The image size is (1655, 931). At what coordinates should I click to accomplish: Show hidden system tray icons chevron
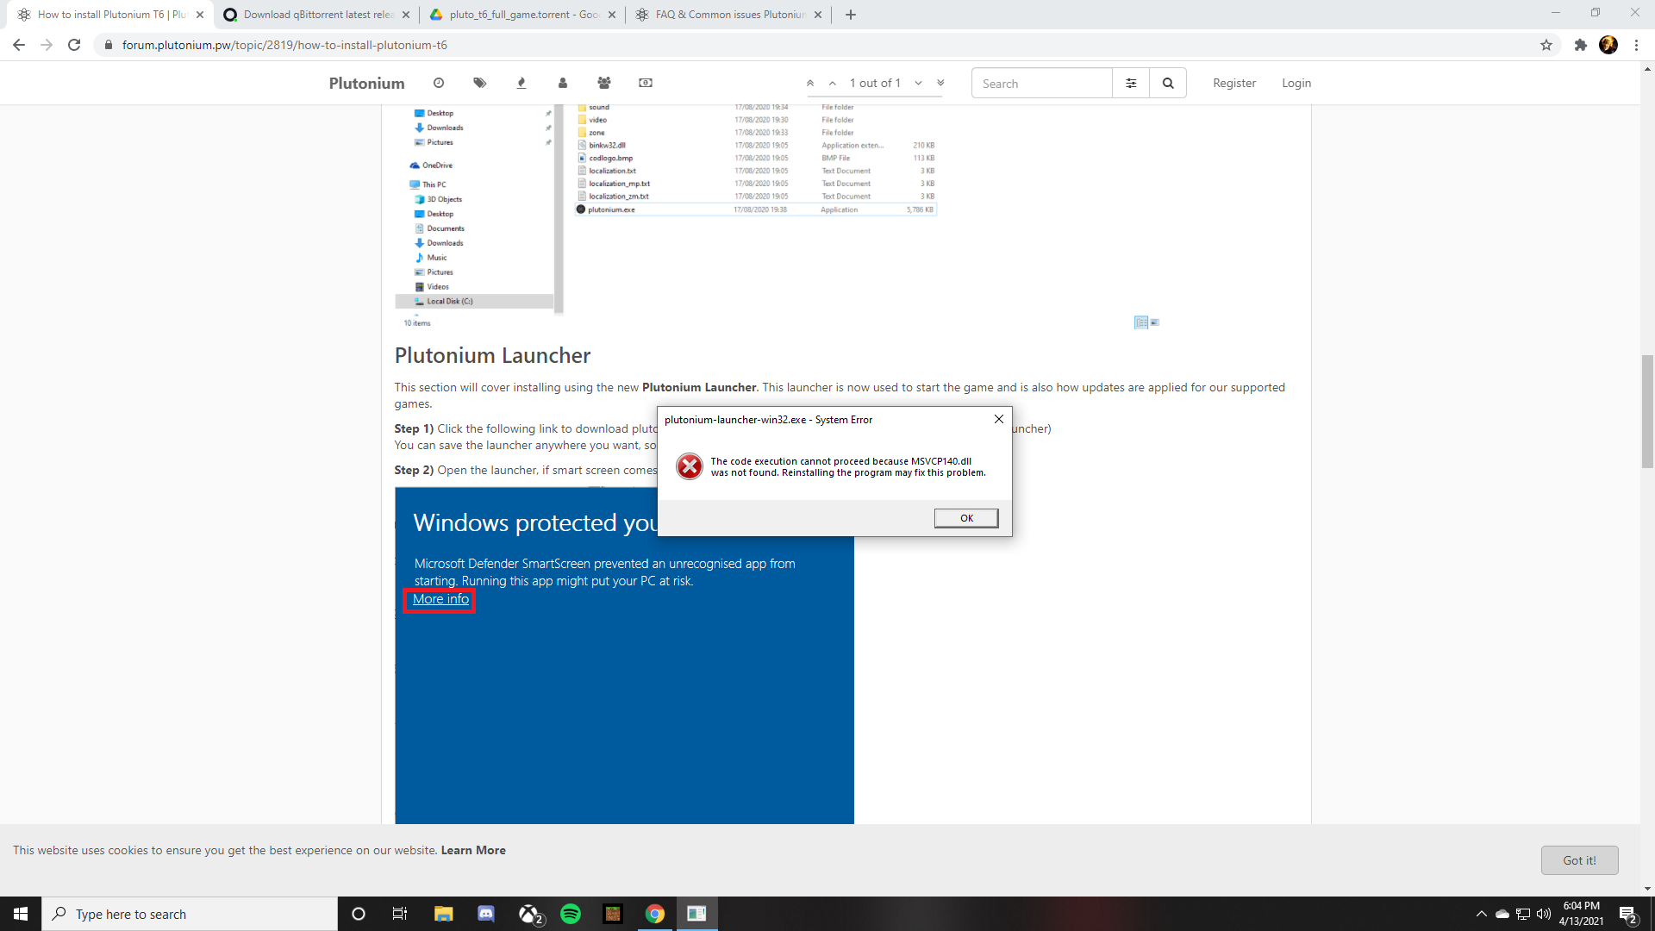[1481, 914]
